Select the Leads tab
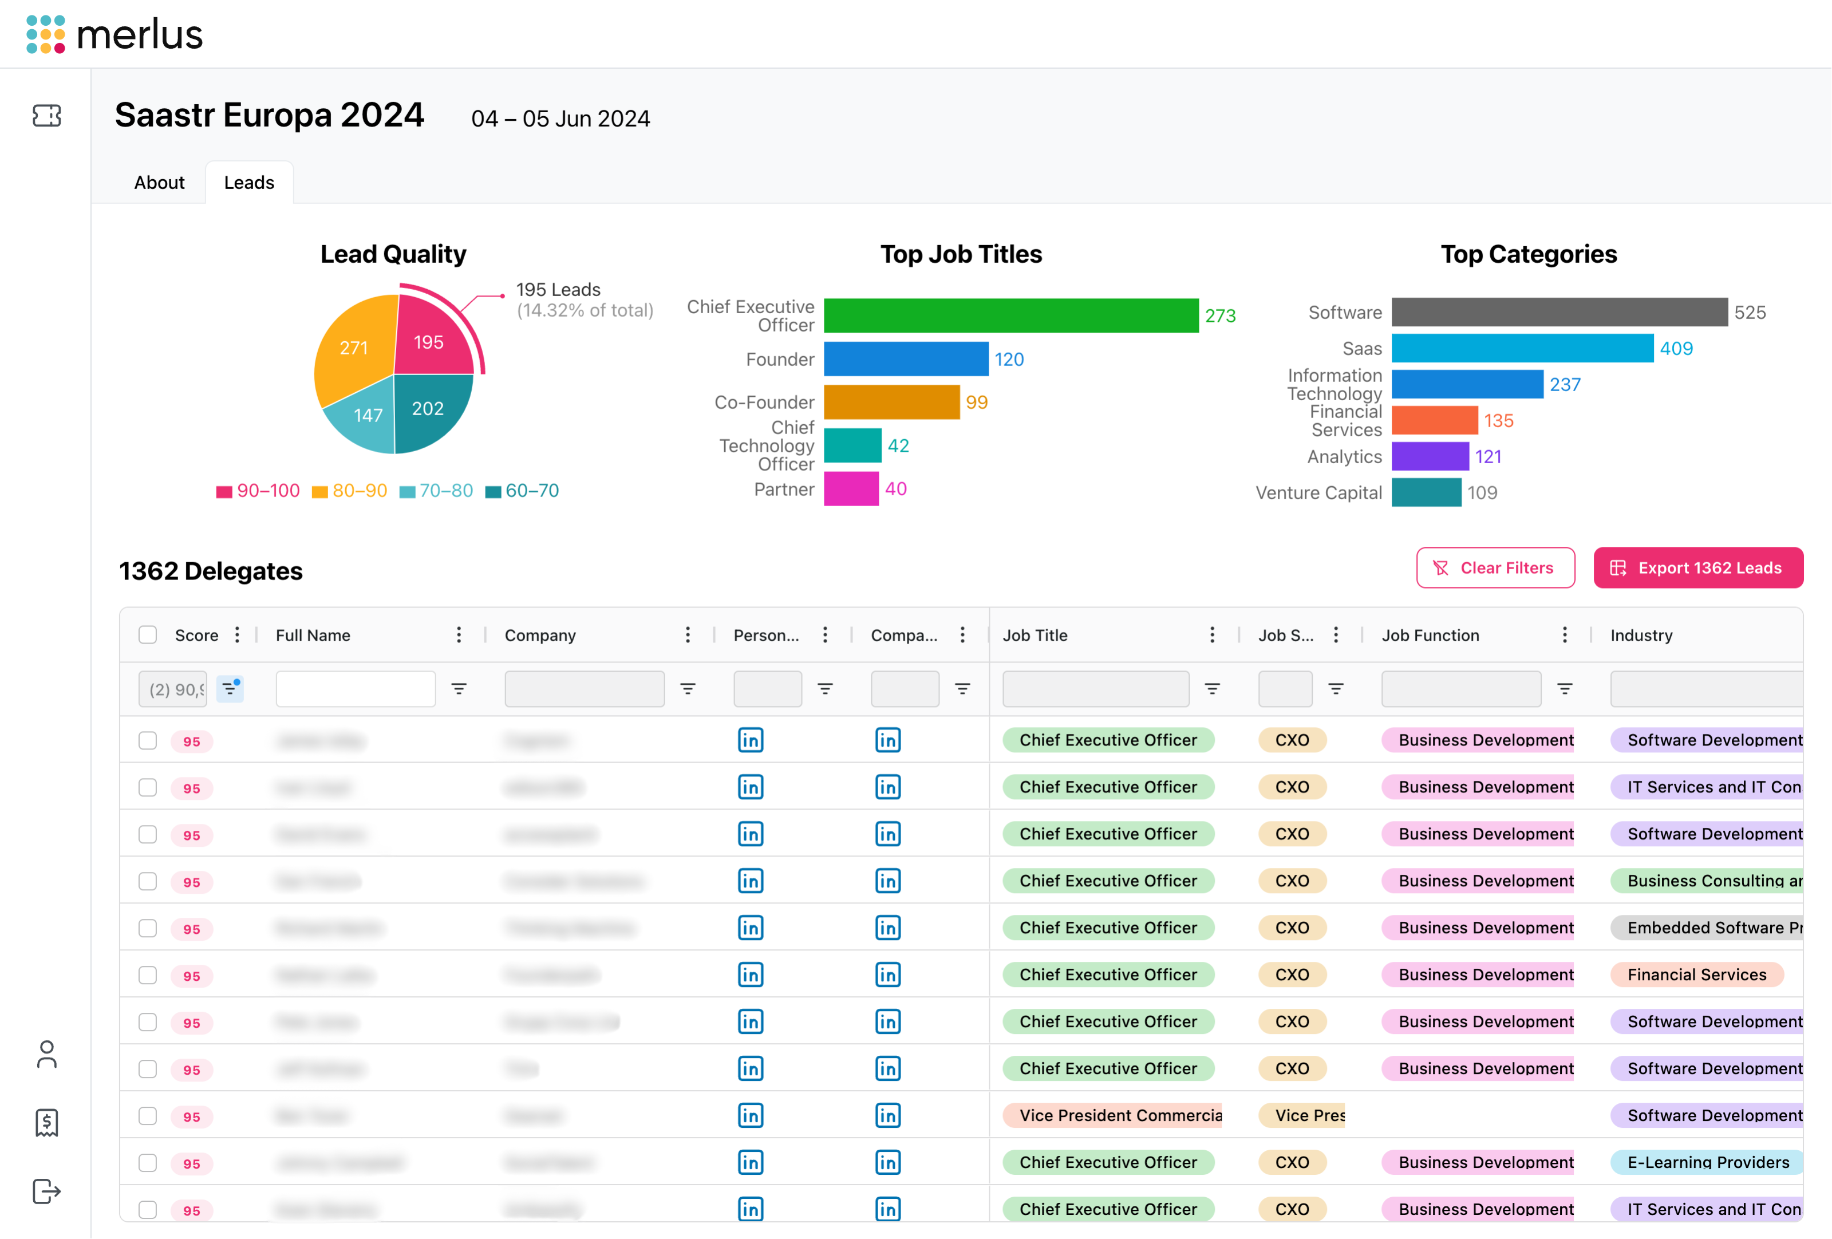The width and height of the screenshot is (1832, 1239). click(249, 183)
